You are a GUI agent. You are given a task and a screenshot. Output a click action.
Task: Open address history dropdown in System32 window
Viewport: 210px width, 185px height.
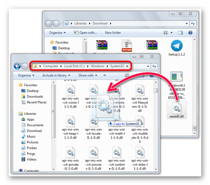click(148, 66)
